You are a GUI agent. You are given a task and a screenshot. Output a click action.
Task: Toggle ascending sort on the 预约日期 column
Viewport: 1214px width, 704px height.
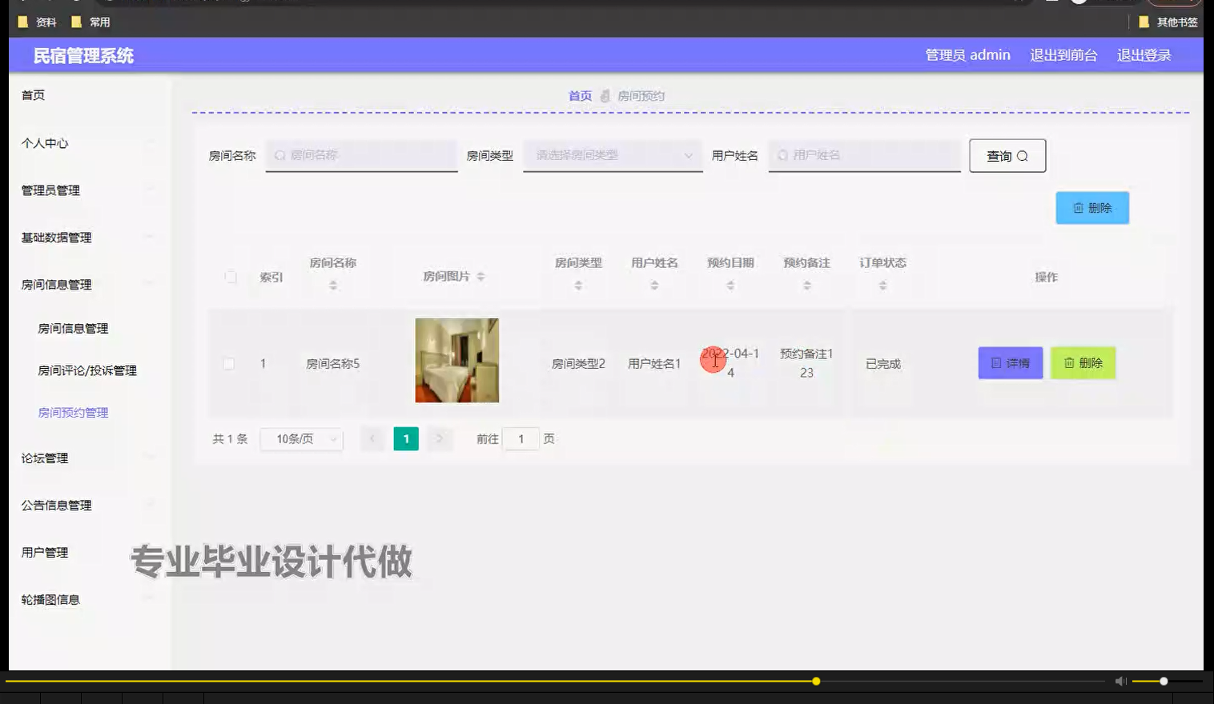pyautogui.click(x=729, y=280)
